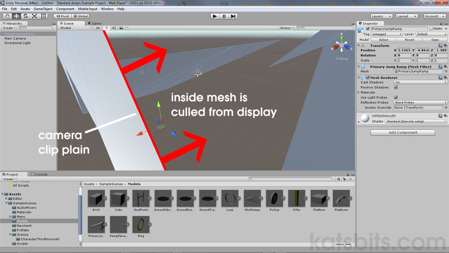Open the Component menu

click(x=65, y=9)
